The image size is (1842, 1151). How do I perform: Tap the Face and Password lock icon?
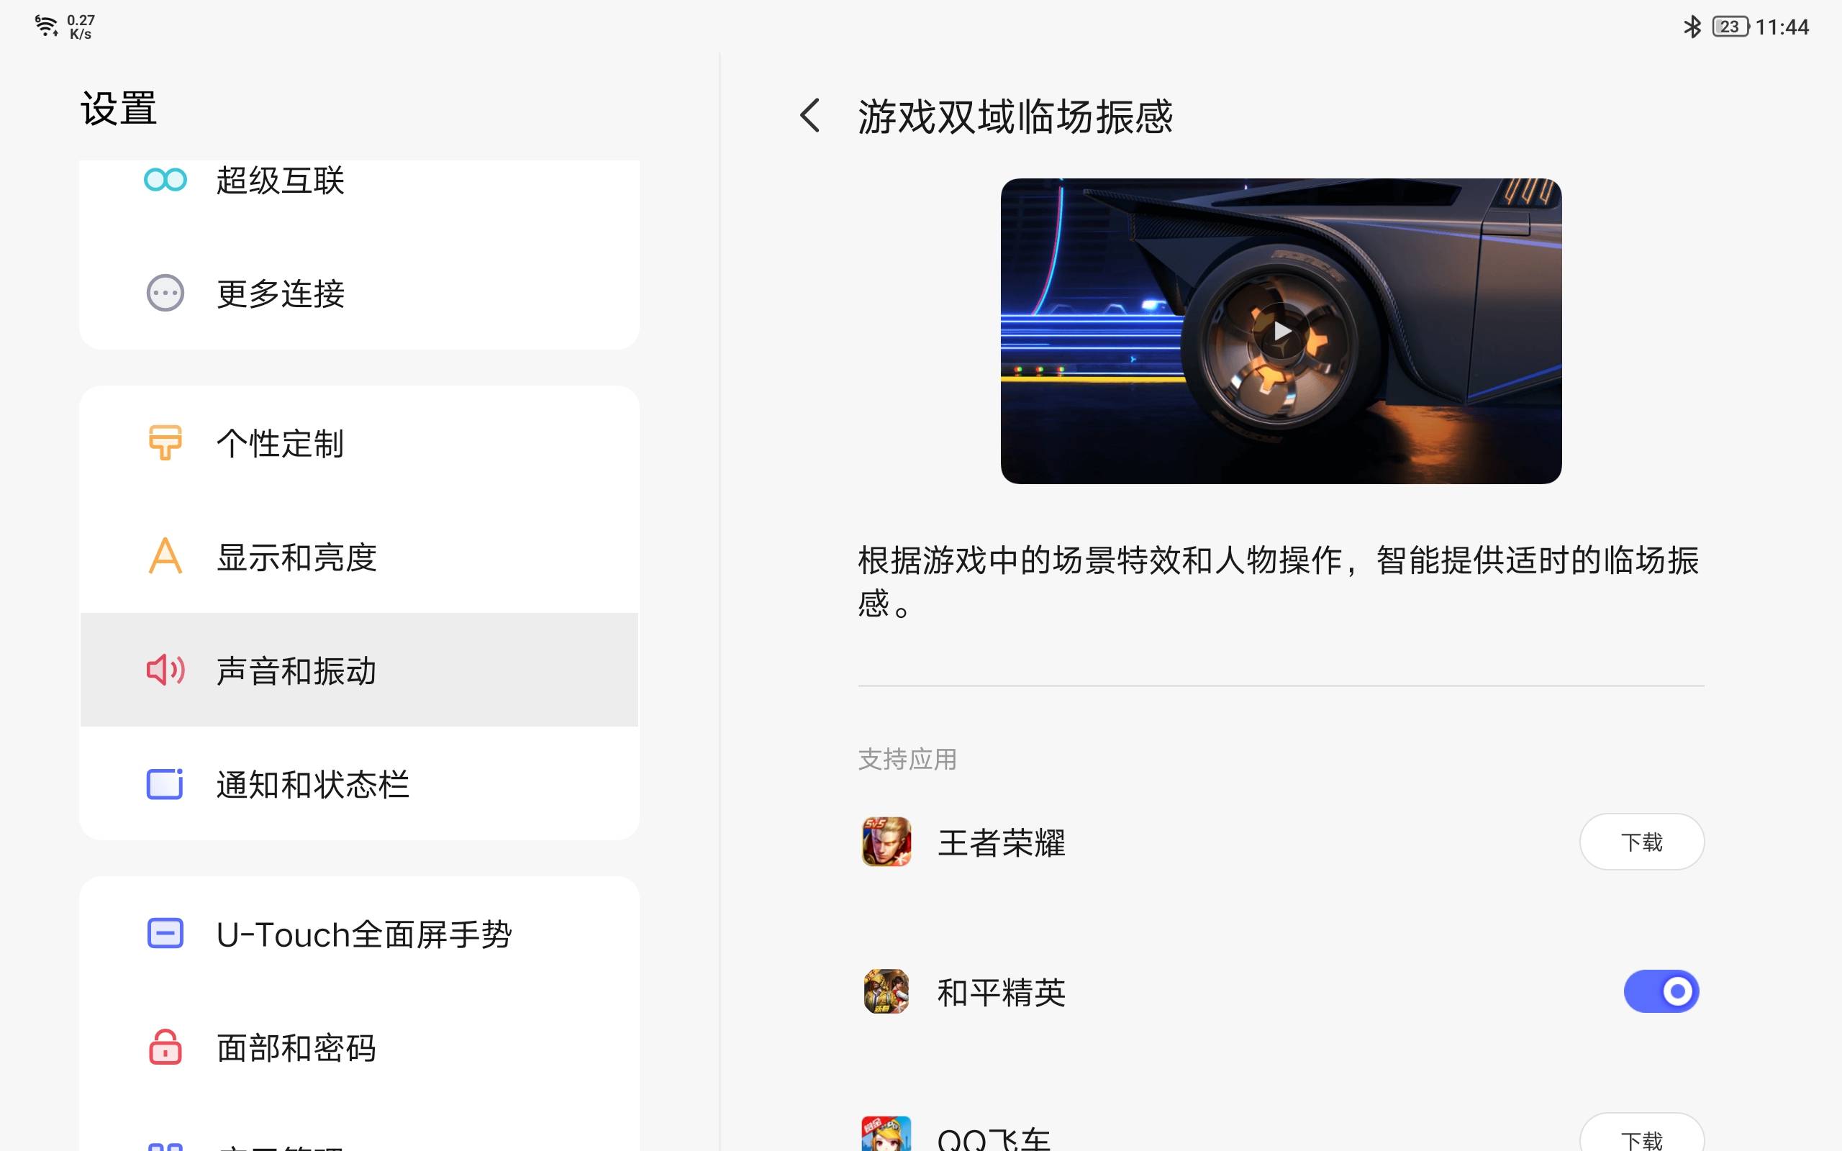165,1047
